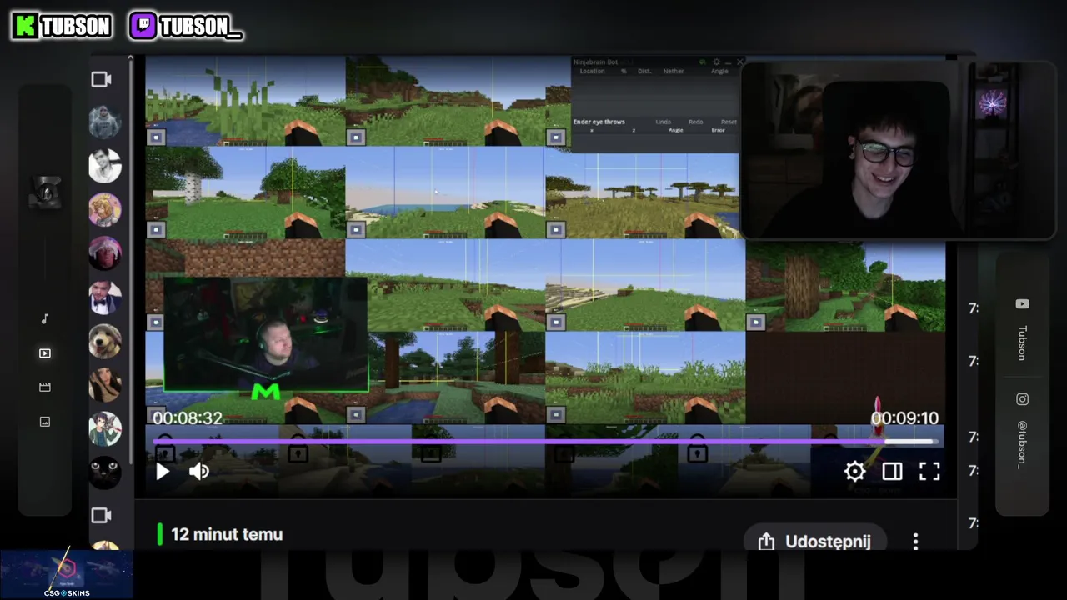Viewport: 1067px width, 600px height.
Task: Click the music note icon in left panel
Action: (45, 319)
